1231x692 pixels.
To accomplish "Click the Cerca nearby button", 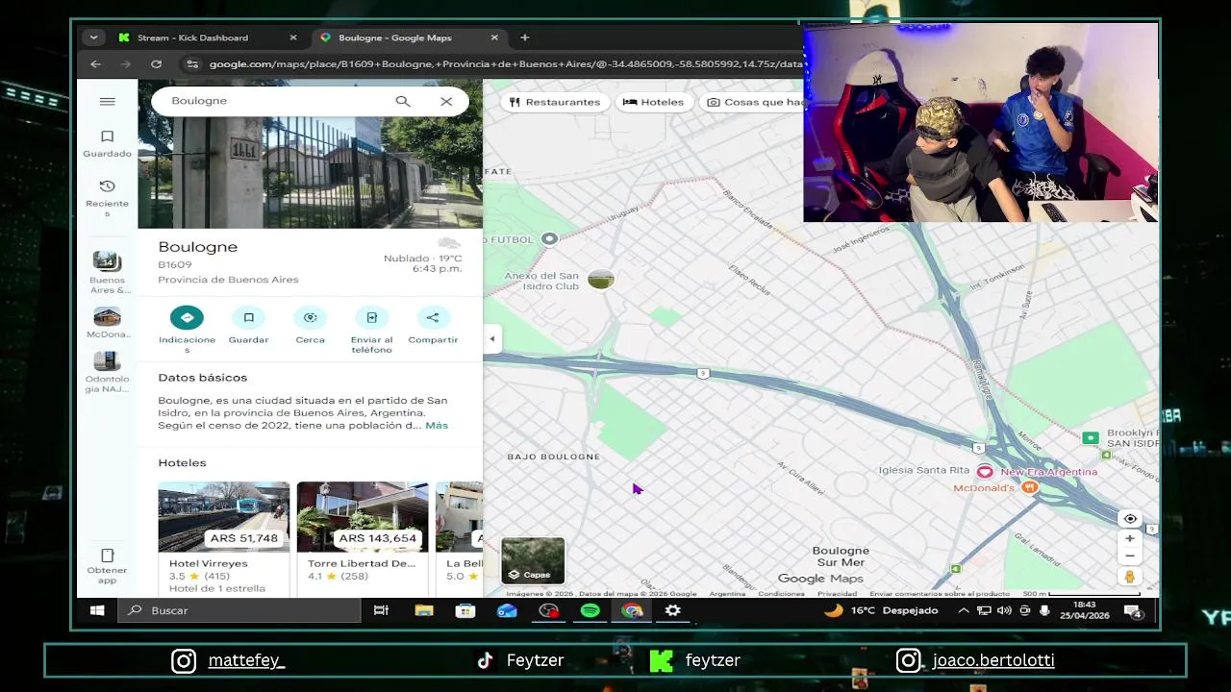I will (310, 317).
